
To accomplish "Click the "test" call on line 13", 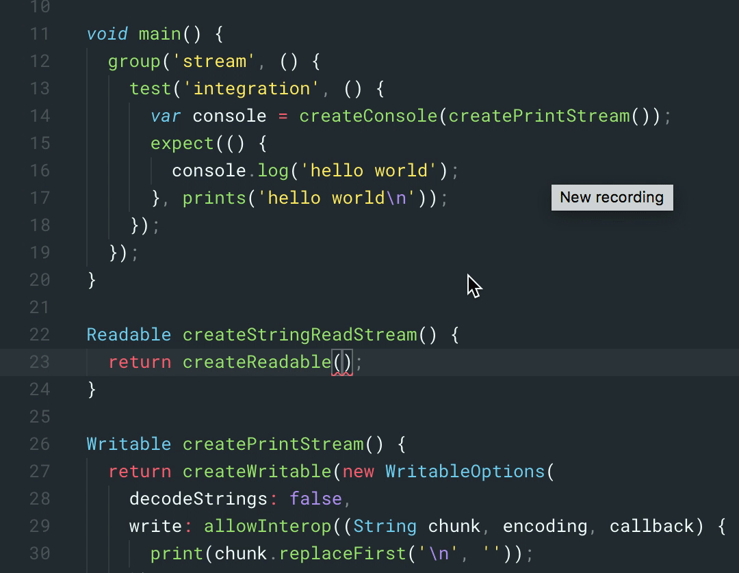I will pyautogui.click(x=151, y=88).
